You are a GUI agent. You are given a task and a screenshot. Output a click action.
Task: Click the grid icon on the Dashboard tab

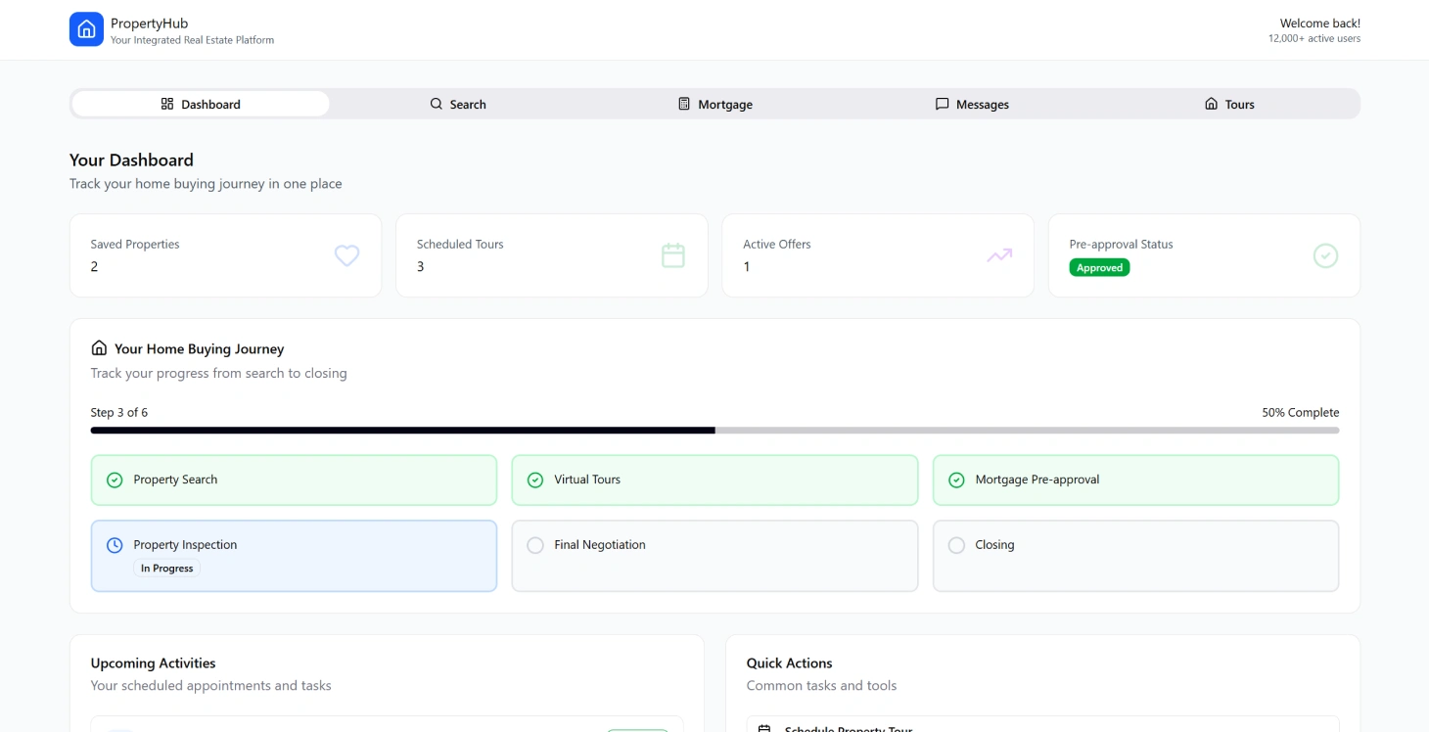pyautogui.click(x=167, y=103)
